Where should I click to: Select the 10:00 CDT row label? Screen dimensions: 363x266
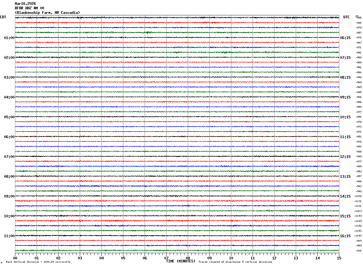(x=9, y=216)
